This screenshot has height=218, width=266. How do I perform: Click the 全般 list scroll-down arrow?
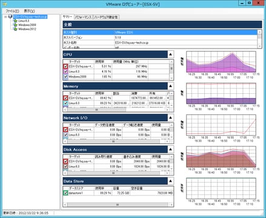[259, 46]
